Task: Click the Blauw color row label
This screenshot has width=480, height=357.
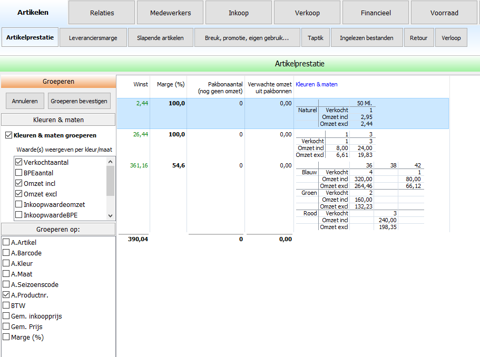Action: point(309,172)
